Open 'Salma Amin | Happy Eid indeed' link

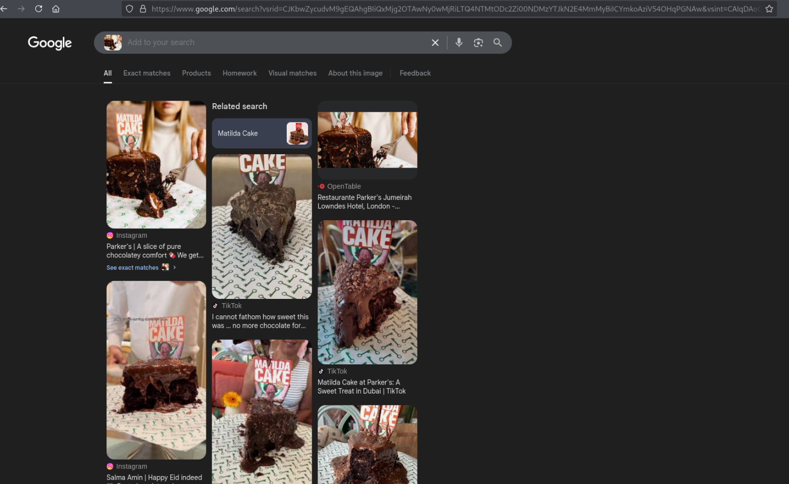tap(154, 478)
